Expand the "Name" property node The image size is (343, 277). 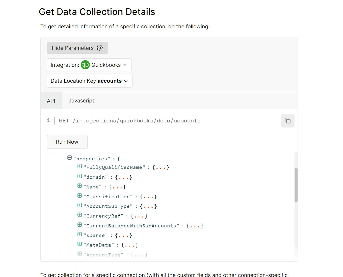coord(80,186)
